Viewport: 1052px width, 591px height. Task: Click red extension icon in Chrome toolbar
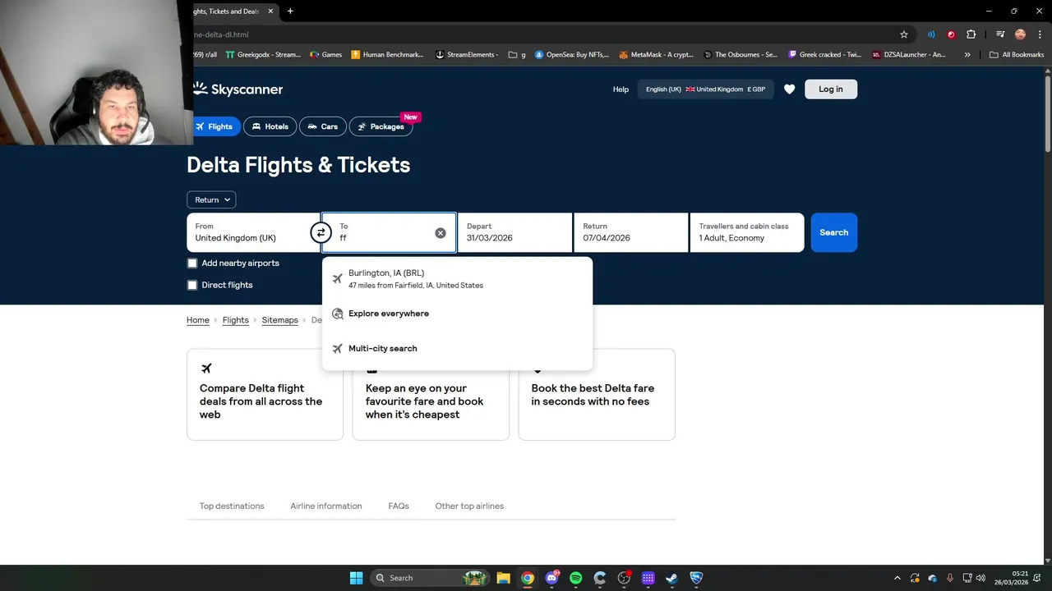pyautogui.click(x=951, y=34)
